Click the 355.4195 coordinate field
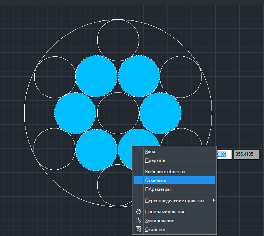Viewport: 264px width, 236px height. point(247,154)
